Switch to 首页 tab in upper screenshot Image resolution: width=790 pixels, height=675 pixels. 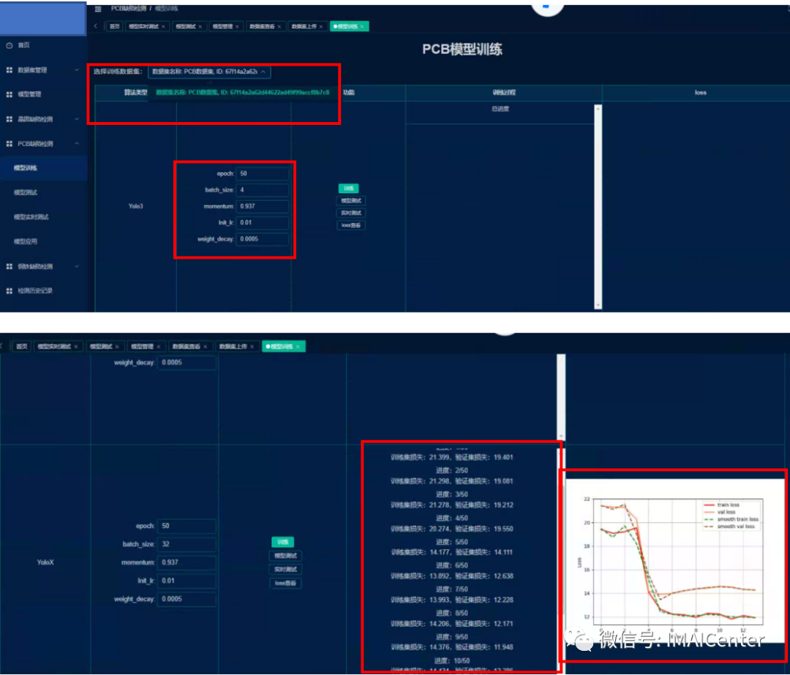pyautogui.click(x=114, y=26)
